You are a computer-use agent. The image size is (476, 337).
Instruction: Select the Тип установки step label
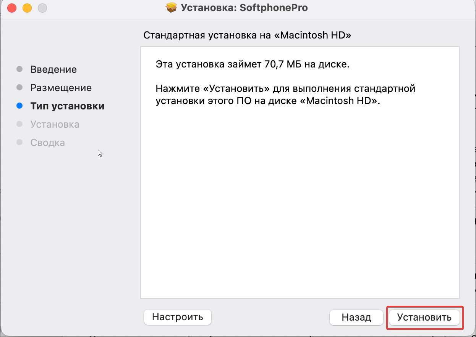67,106
